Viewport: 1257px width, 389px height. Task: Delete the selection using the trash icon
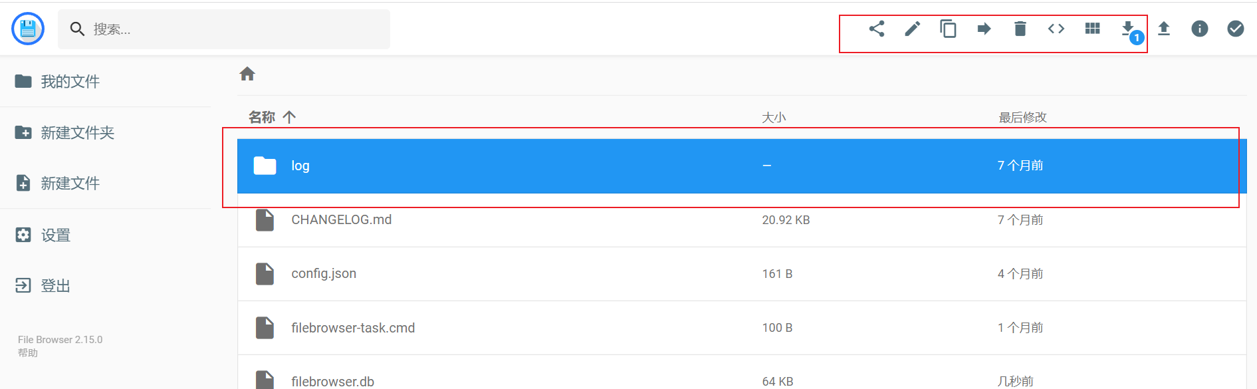[1020, 29]
